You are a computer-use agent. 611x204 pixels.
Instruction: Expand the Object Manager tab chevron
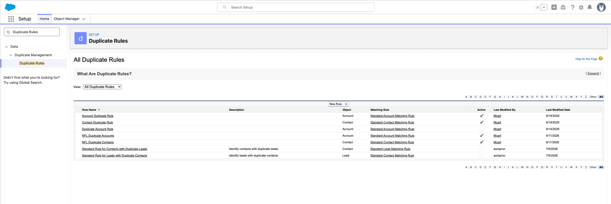tap(84, 19)
